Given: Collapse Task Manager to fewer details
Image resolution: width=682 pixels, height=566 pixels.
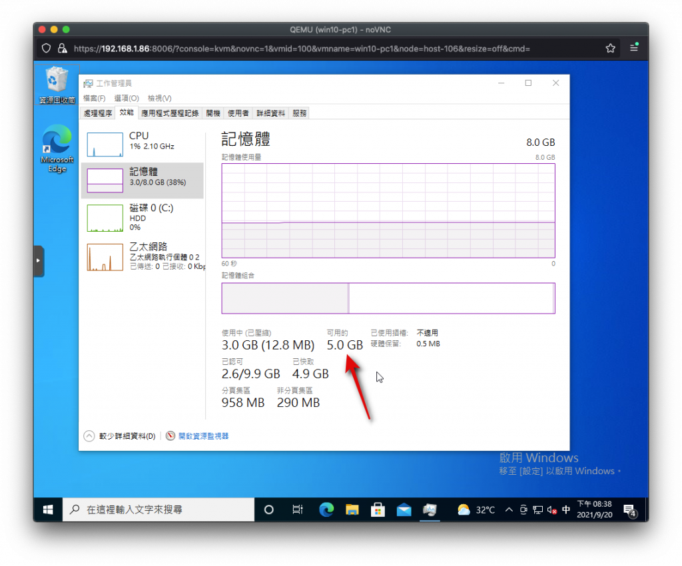Looking at the screenshot, I should (120, 436).
